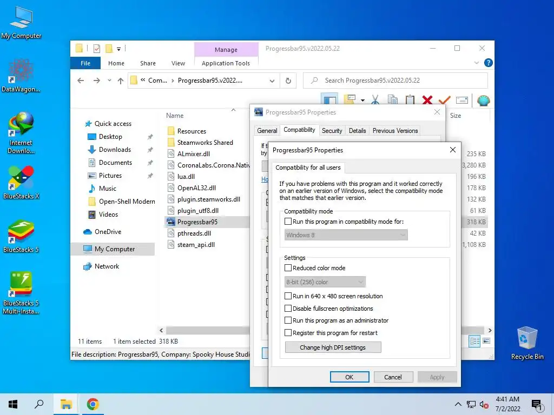Click Change high DPI settings button
The image size is (554, 415).
[333, 347]
